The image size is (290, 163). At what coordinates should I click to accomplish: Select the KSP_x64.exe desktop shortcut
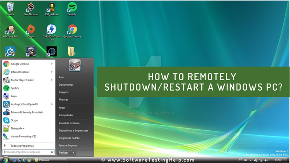coord(52,9)
